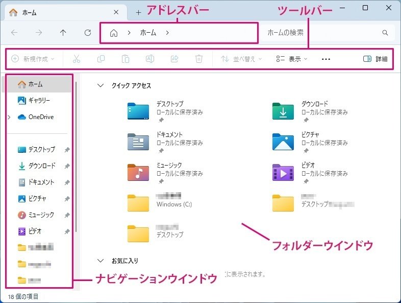Minimize the Explorer window
The width and height of the screenshot is (401, 303).
[342, 8]
